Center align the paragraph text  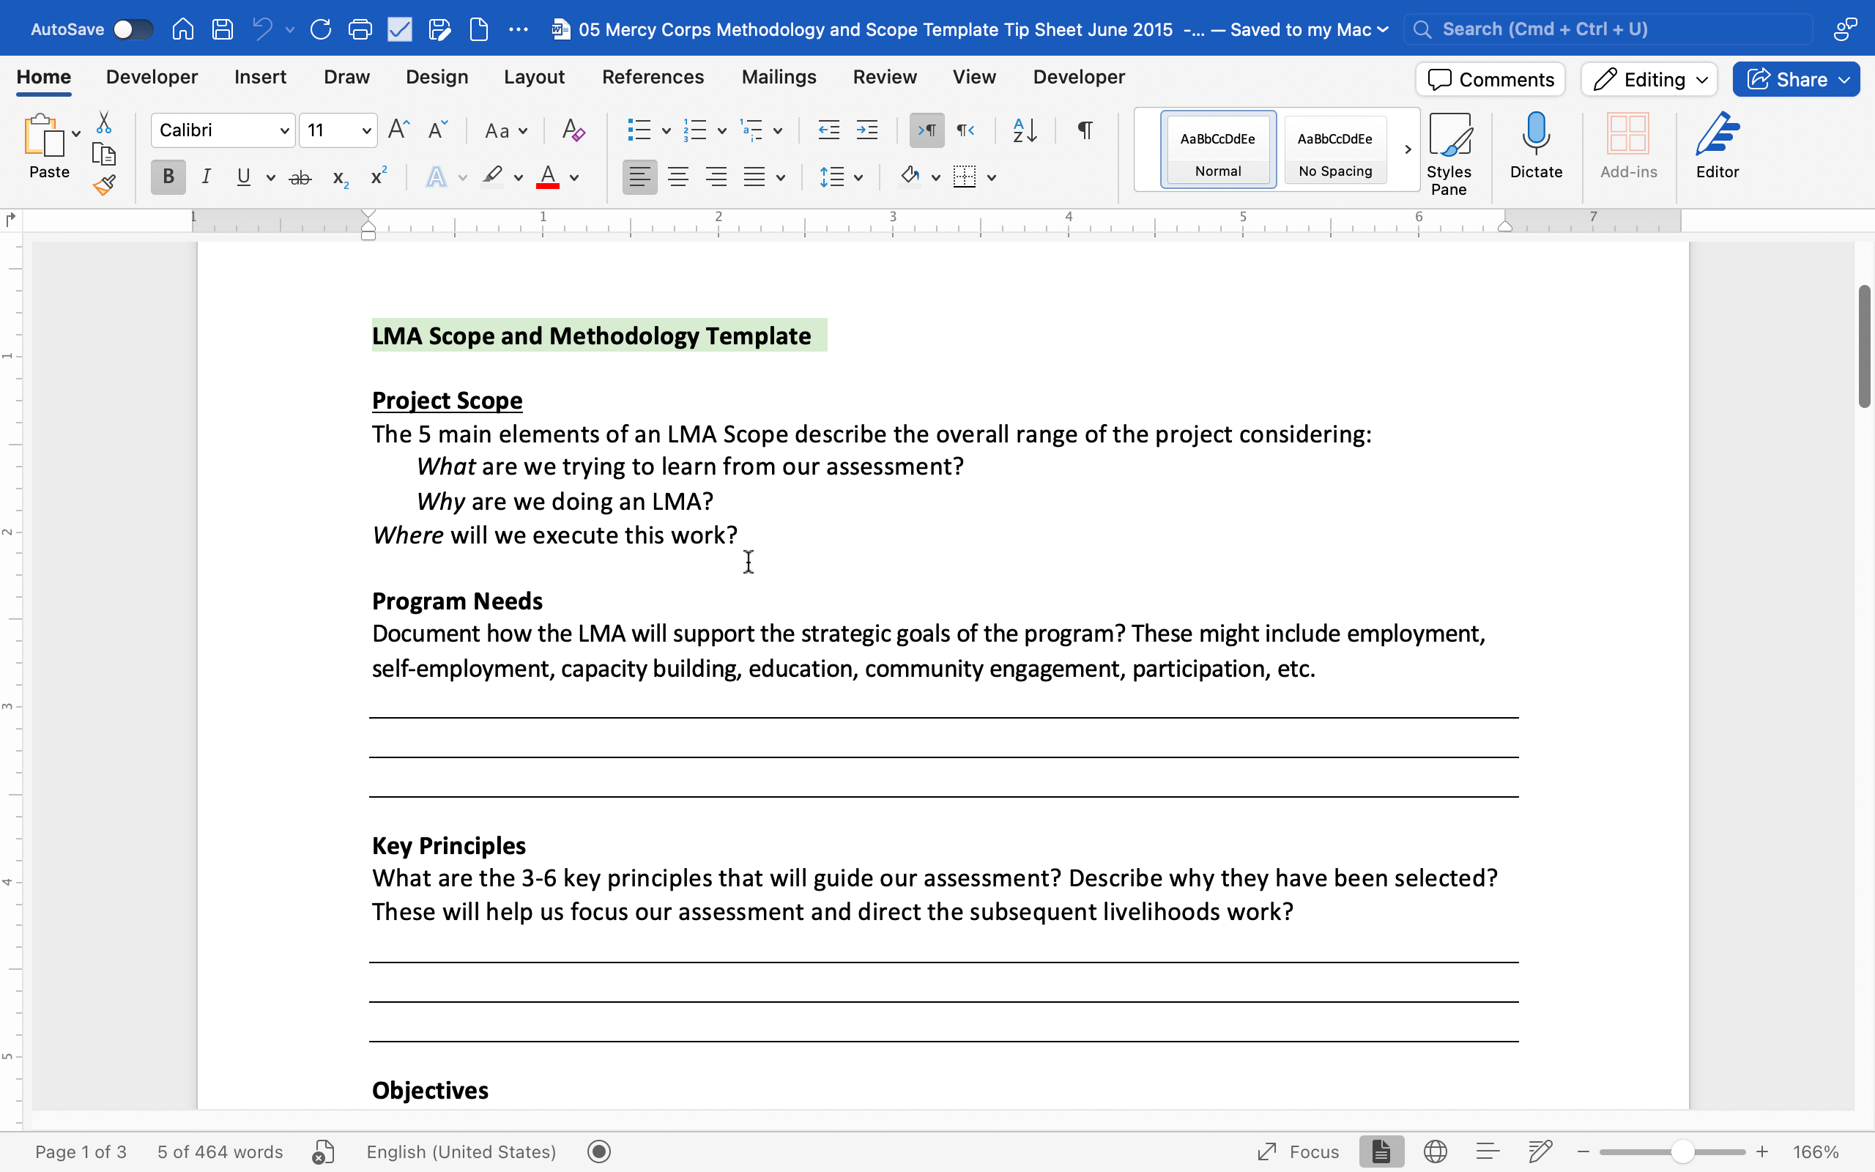(x=678, y=177)
